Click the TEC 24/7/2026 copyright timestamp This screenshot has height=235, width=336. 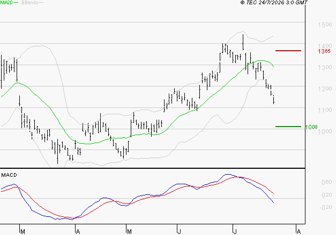274,2
